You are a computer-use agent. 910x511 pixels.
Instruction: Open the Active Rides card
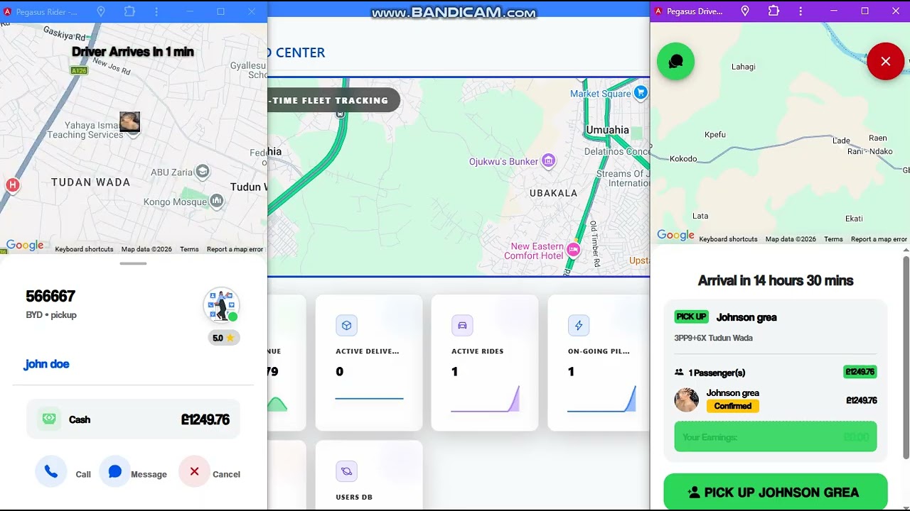tap(485, 363)
